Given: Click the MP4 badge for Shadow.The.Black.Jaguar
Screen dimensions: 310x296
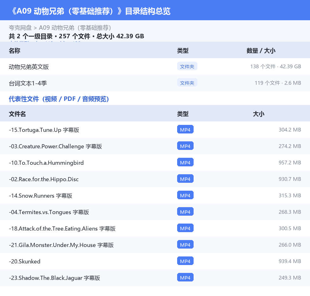Looking at the screenshot, I should (185, 277).
